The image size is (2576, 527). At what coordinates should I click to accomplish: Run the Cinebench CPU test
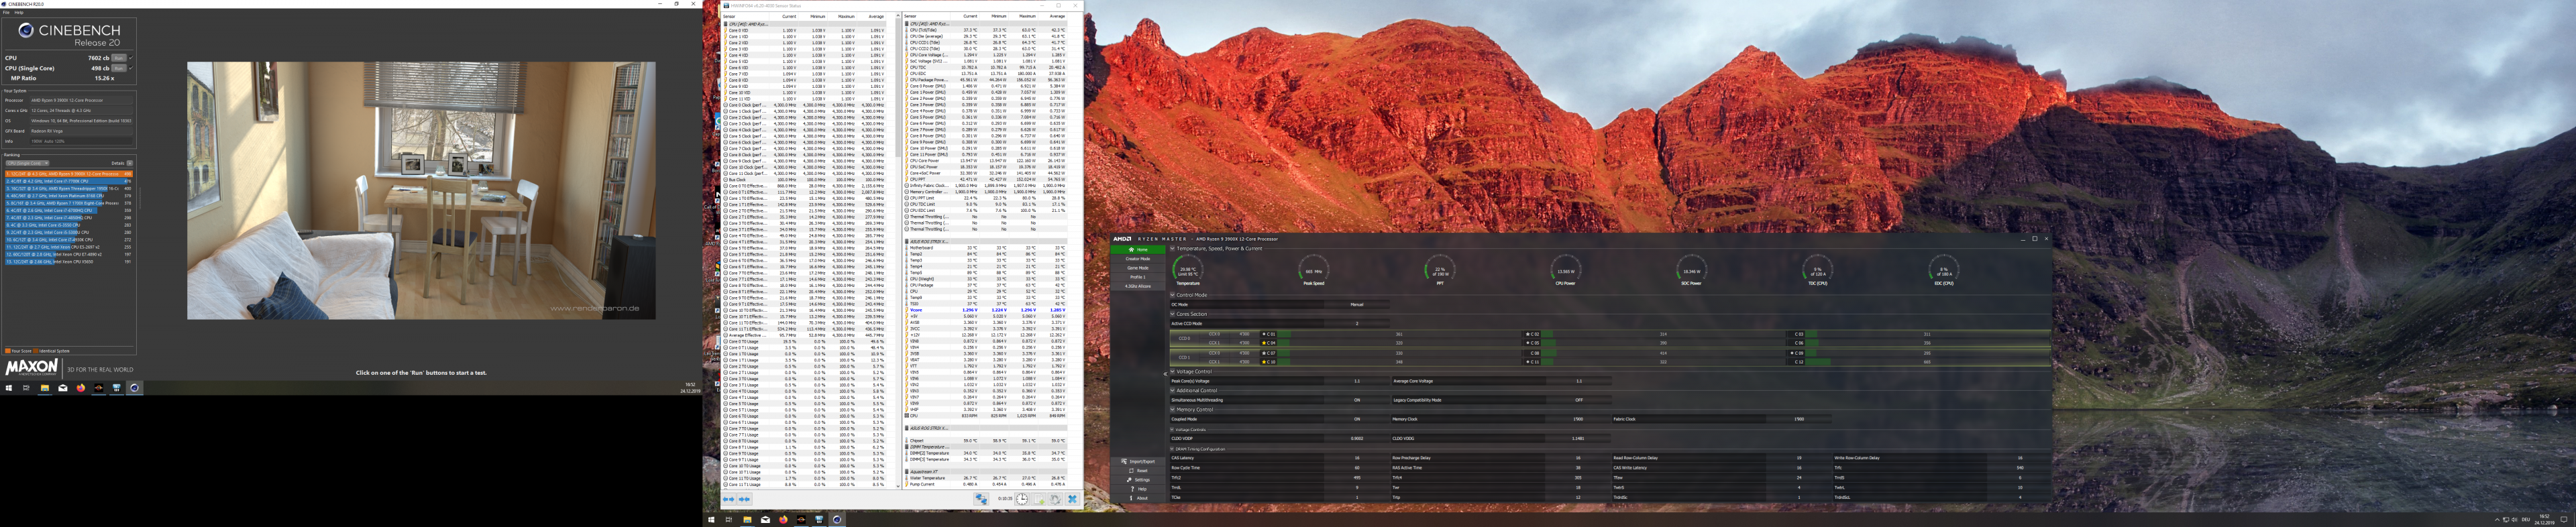[x=119, y=58]
